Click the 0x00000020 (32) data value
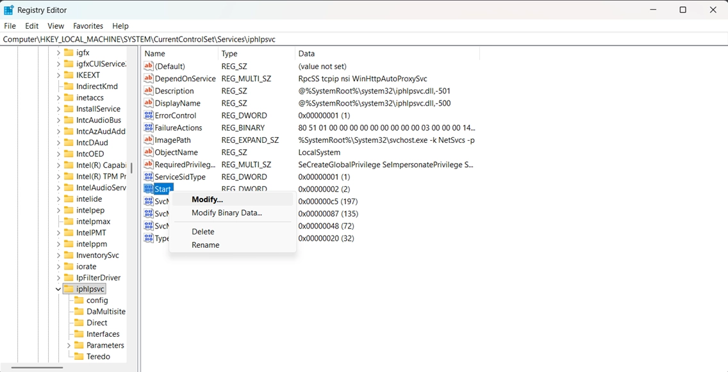728x372 pixels. click(326, 238)
